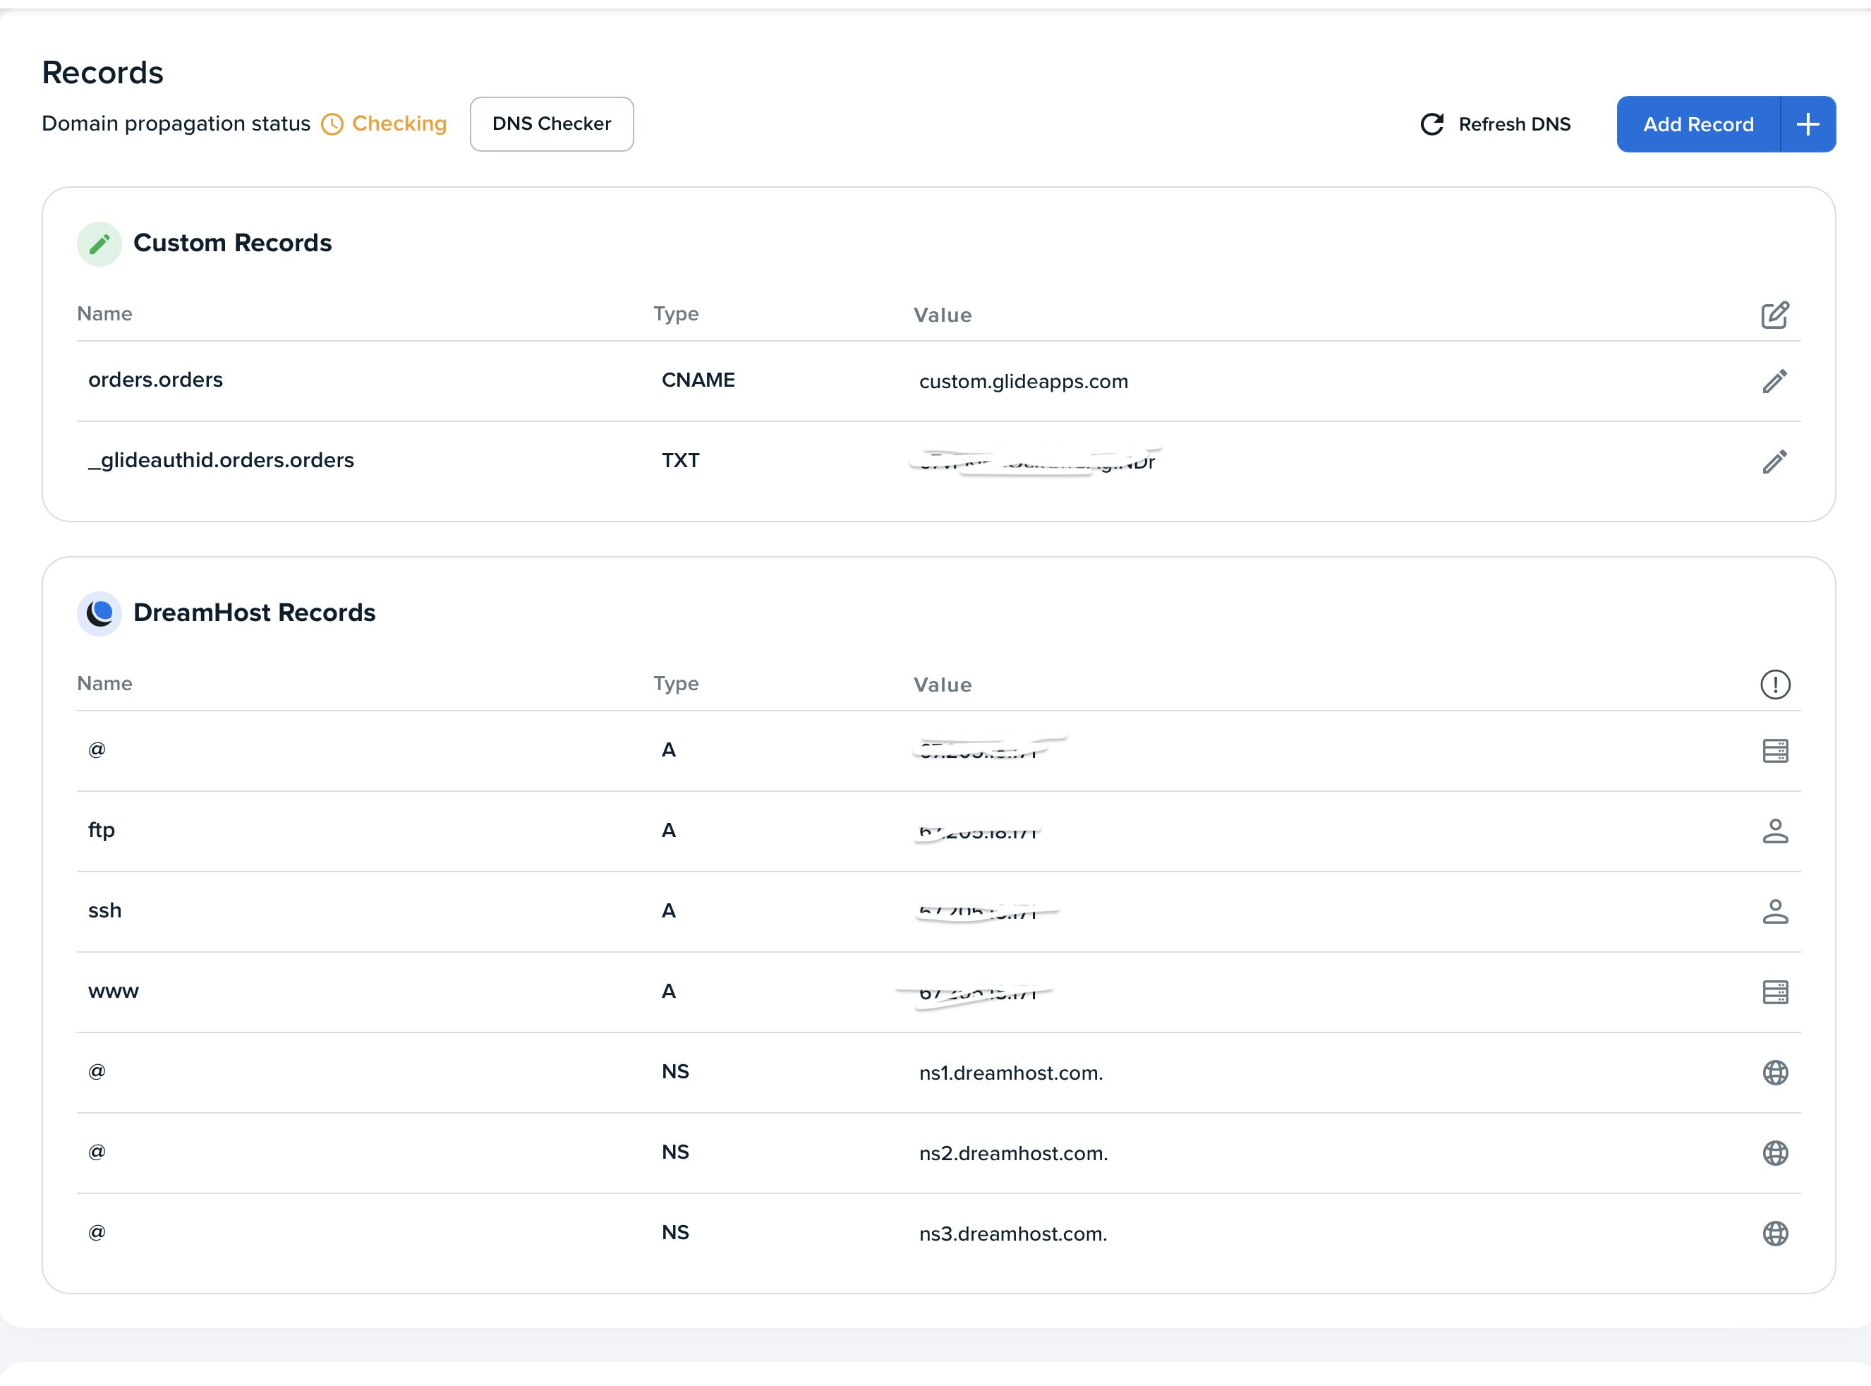Edit the _glideauthid.orders.orders TXT record
1871x1386 pixels.
click(x=1774, y=462)
